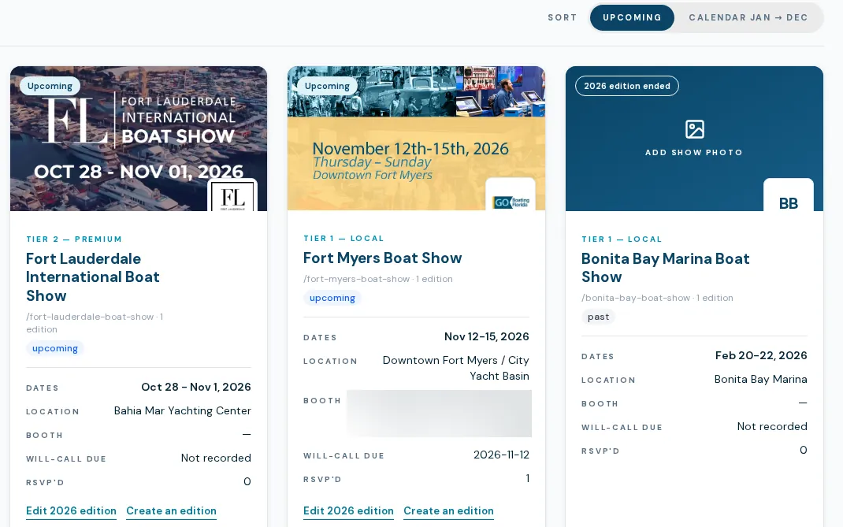This screenshot has height=527, width=843.
Task: Click the Bahia Mar Yachting Center location
Action: pos(182,411)
